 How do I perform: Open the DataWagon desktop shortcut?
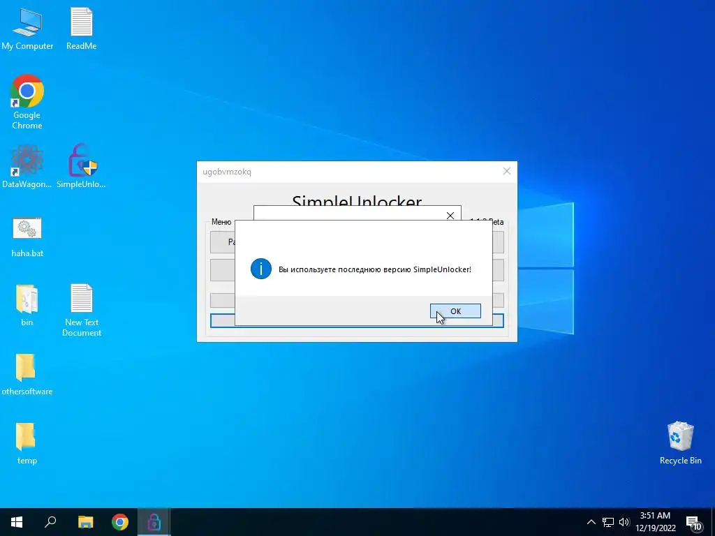point(27,167)
